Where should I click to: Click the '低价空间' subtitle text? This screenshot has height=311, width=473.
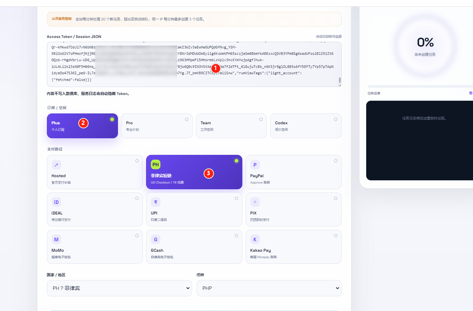281,130
